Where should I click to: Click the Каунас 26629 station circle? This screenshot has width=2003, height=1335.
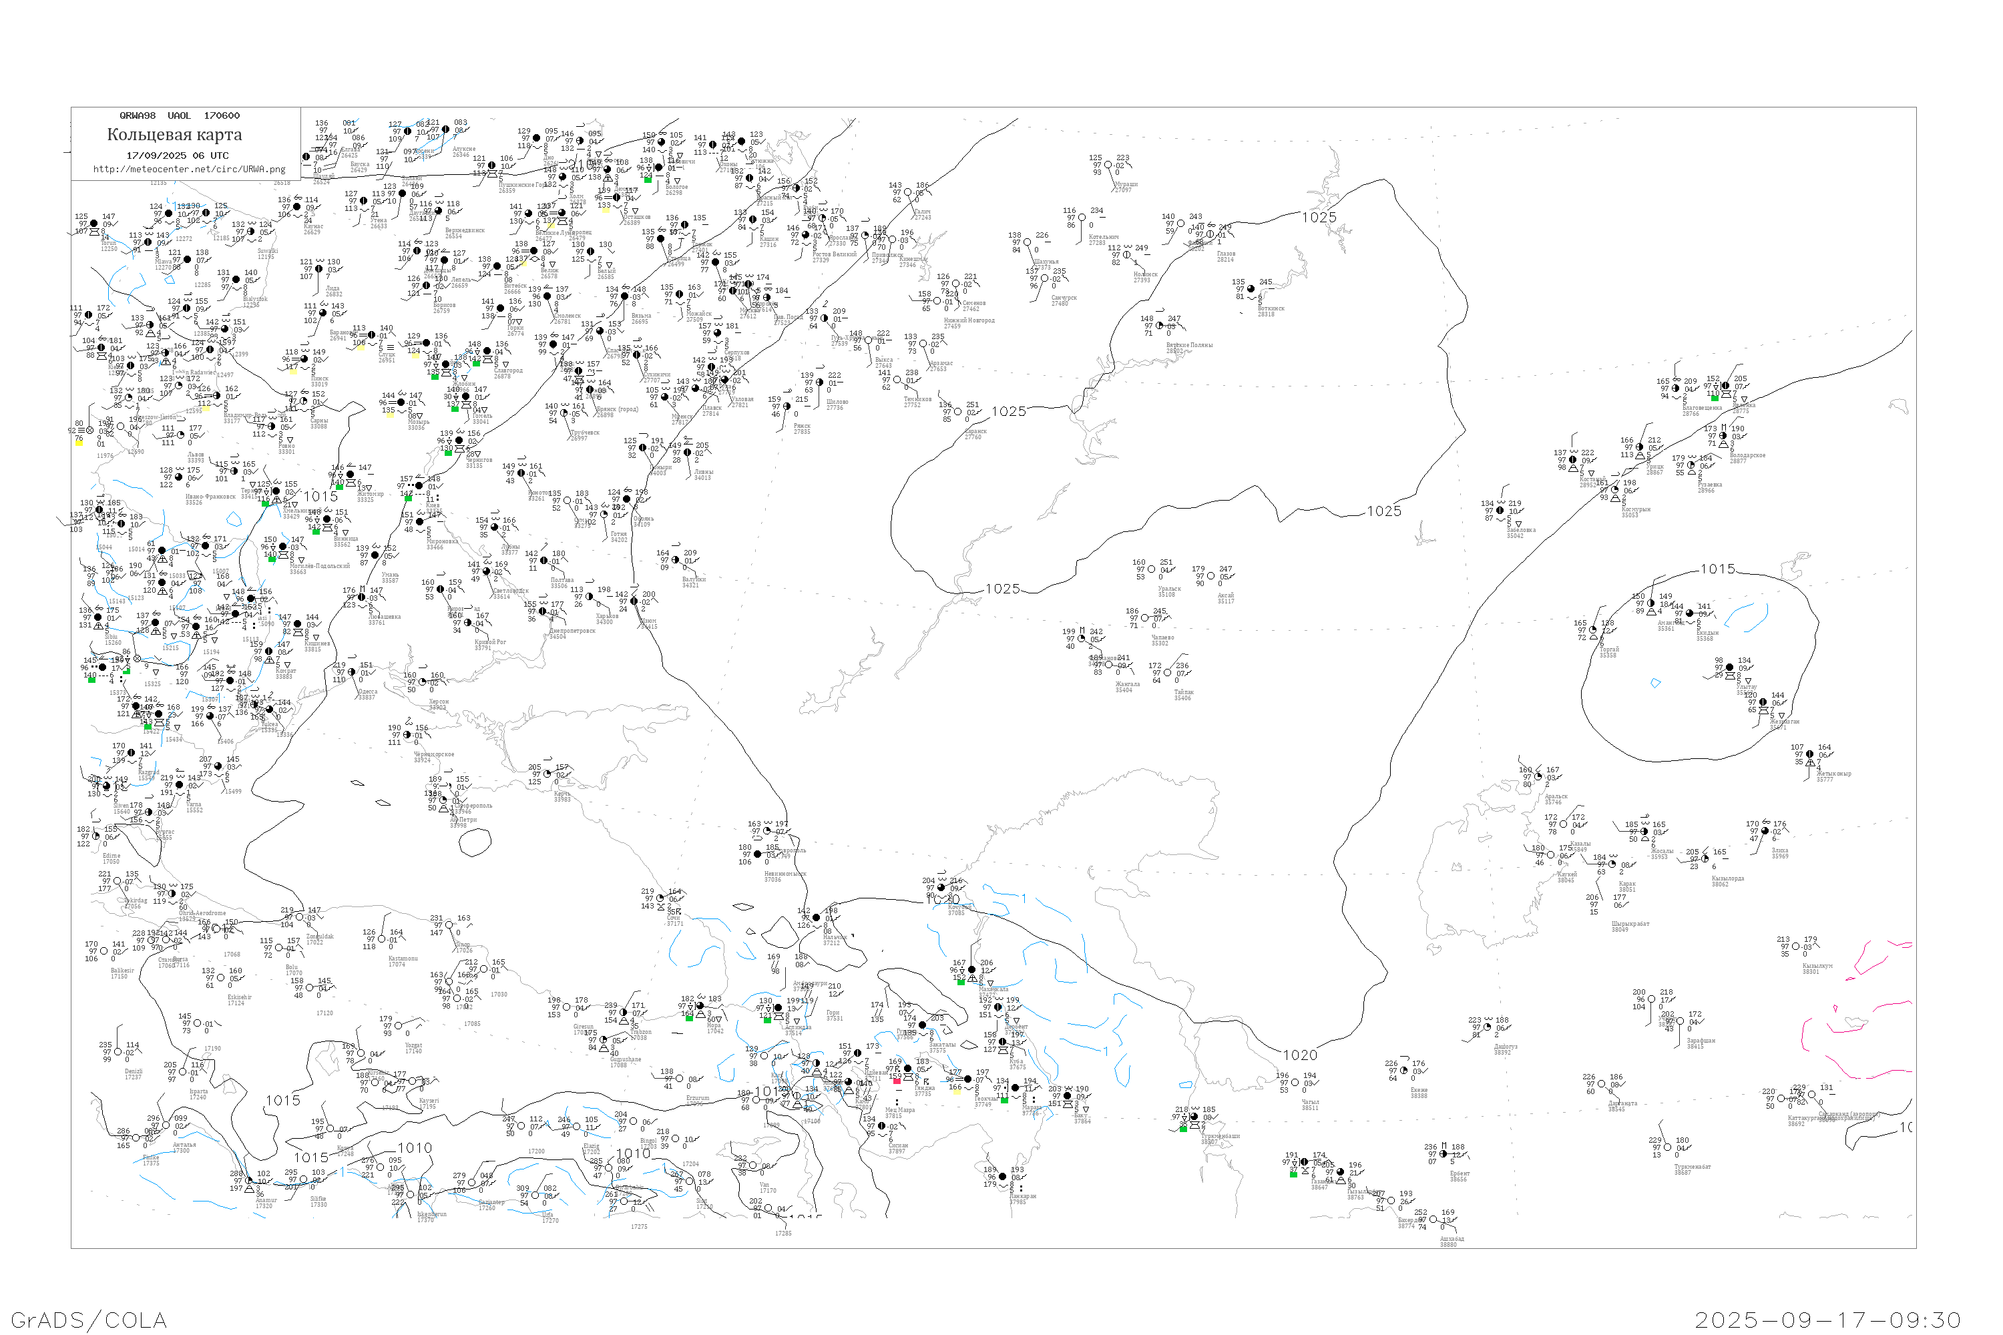click(296, 207)
